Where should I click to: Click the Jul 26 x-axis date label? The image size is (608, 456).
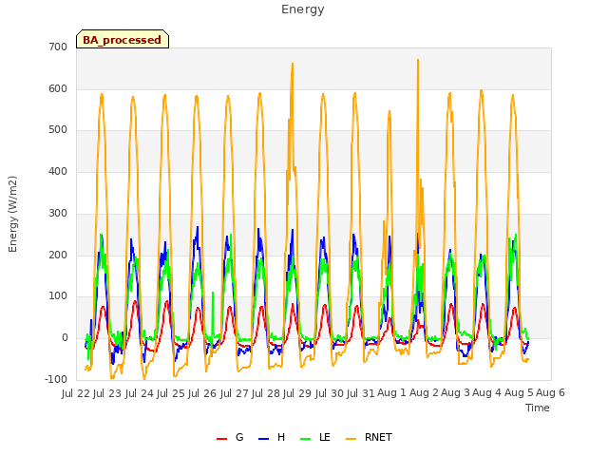[x=202, y=393]
